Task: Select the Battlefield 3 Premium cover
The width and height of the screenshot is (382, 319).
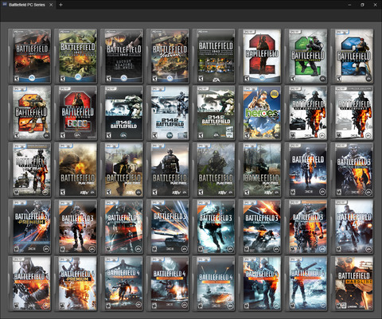Action: [x=29, y=227]
